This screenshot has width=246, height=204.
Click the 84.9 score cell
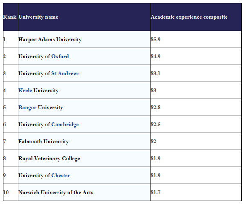point(196,57)
